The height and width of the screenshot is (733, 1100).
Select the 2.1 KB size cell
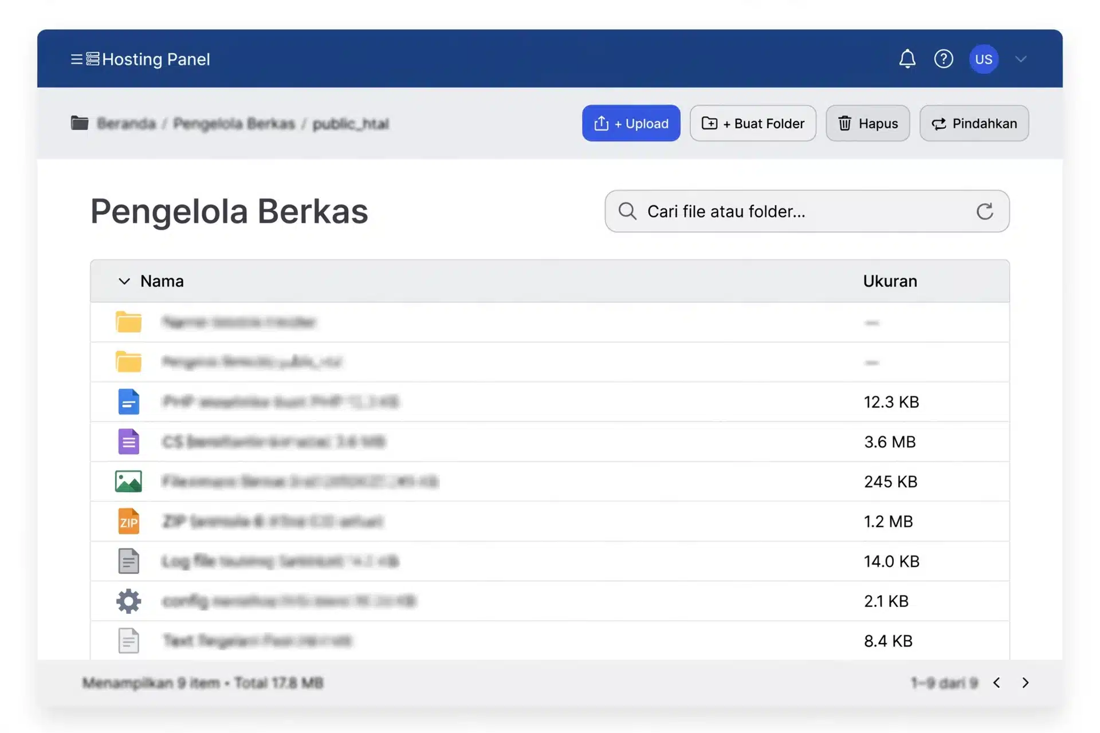[886, 601]
